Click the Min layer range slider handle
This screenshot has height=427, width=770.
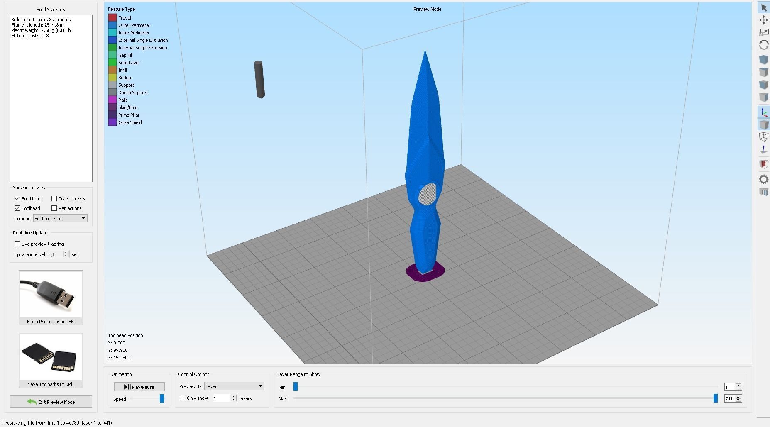click(x=296, y=386)
